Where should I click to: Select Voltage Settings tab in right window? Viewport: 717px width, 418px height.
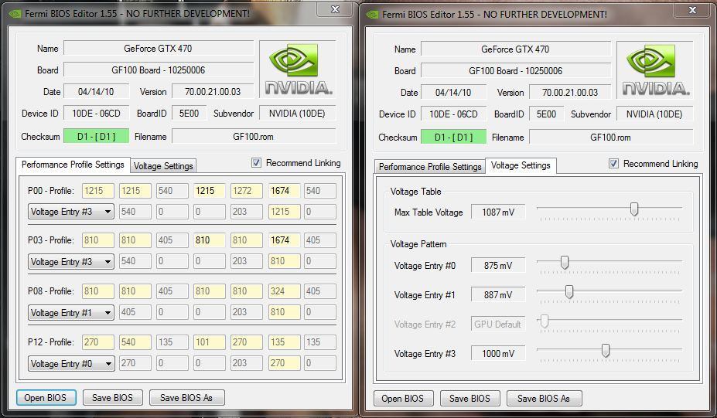click(521, 165)
